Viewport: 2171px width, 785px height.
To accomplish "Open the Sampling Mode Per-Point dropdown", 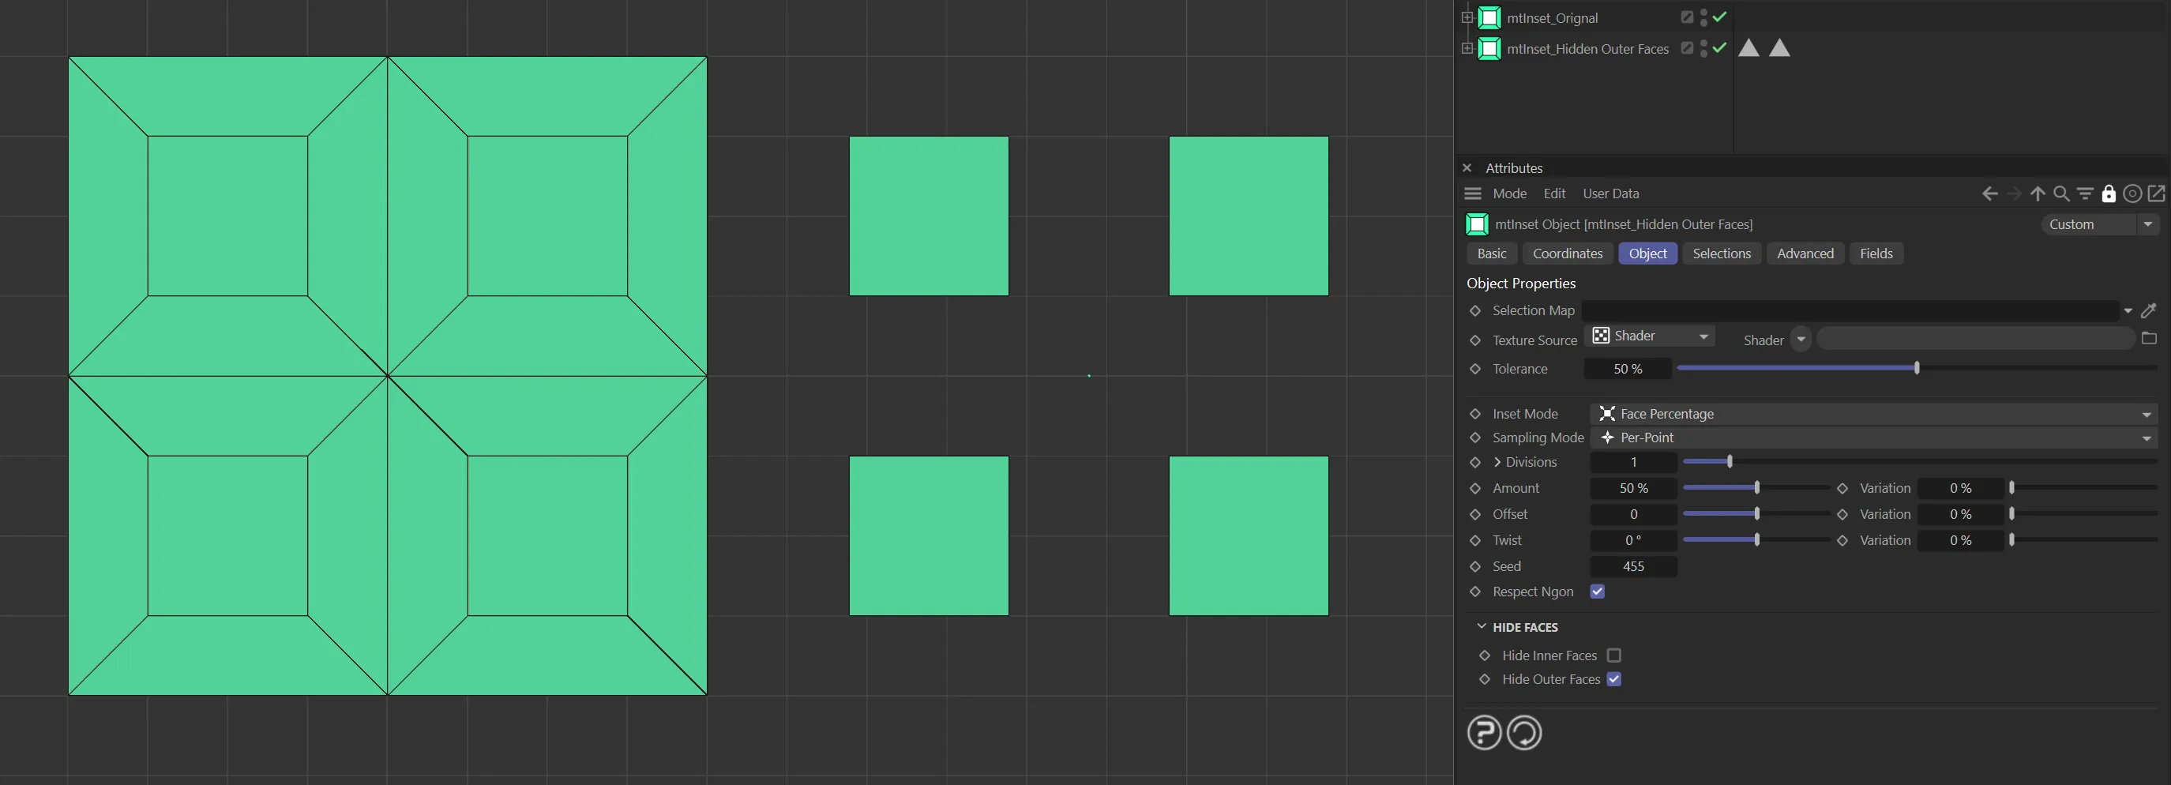I will coord(1872,438).
